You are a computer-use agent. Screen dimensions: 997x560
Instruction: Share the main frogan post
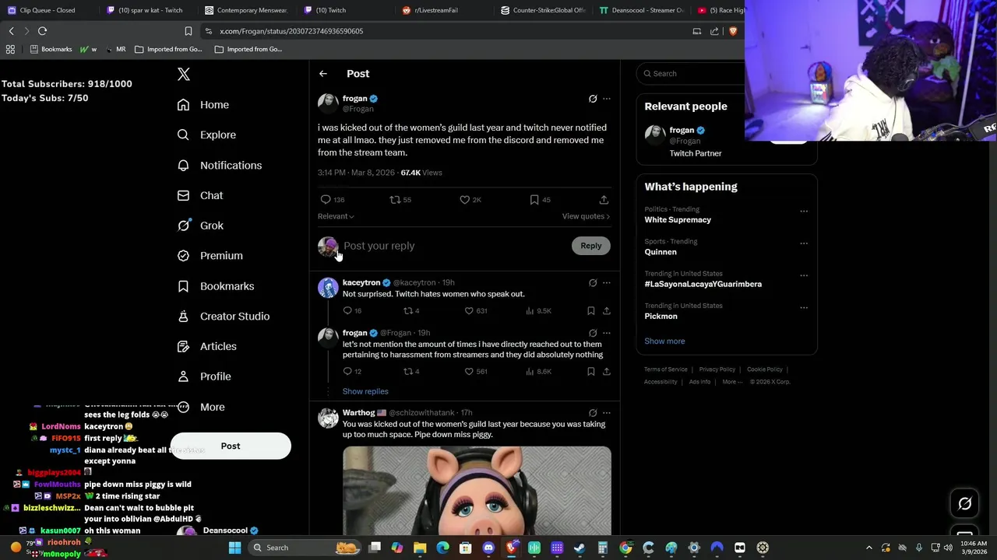604,200
